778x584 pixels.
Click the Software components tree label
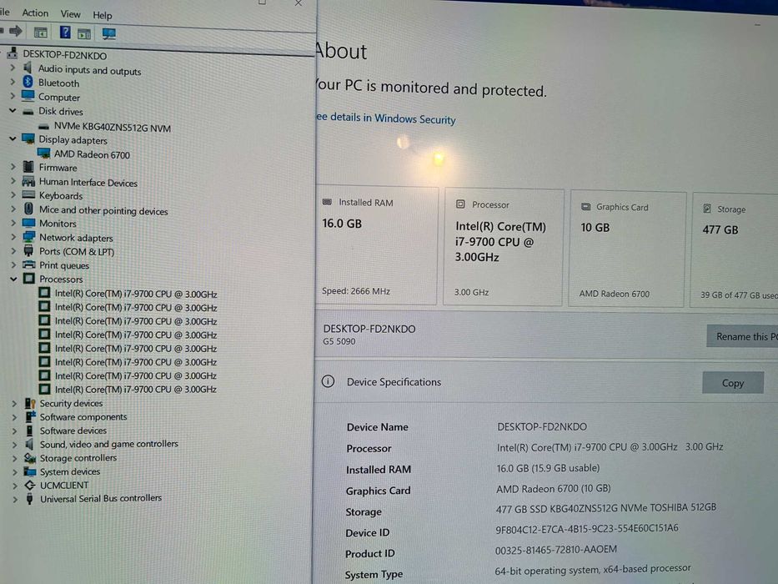(x=83, y=416)
